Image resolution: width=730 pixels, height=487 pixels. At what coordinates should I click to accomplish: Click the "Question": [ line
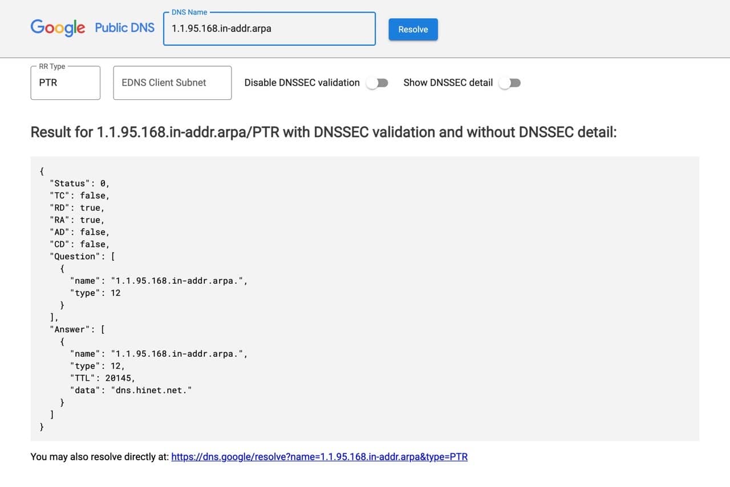click(x=82, y=256)
